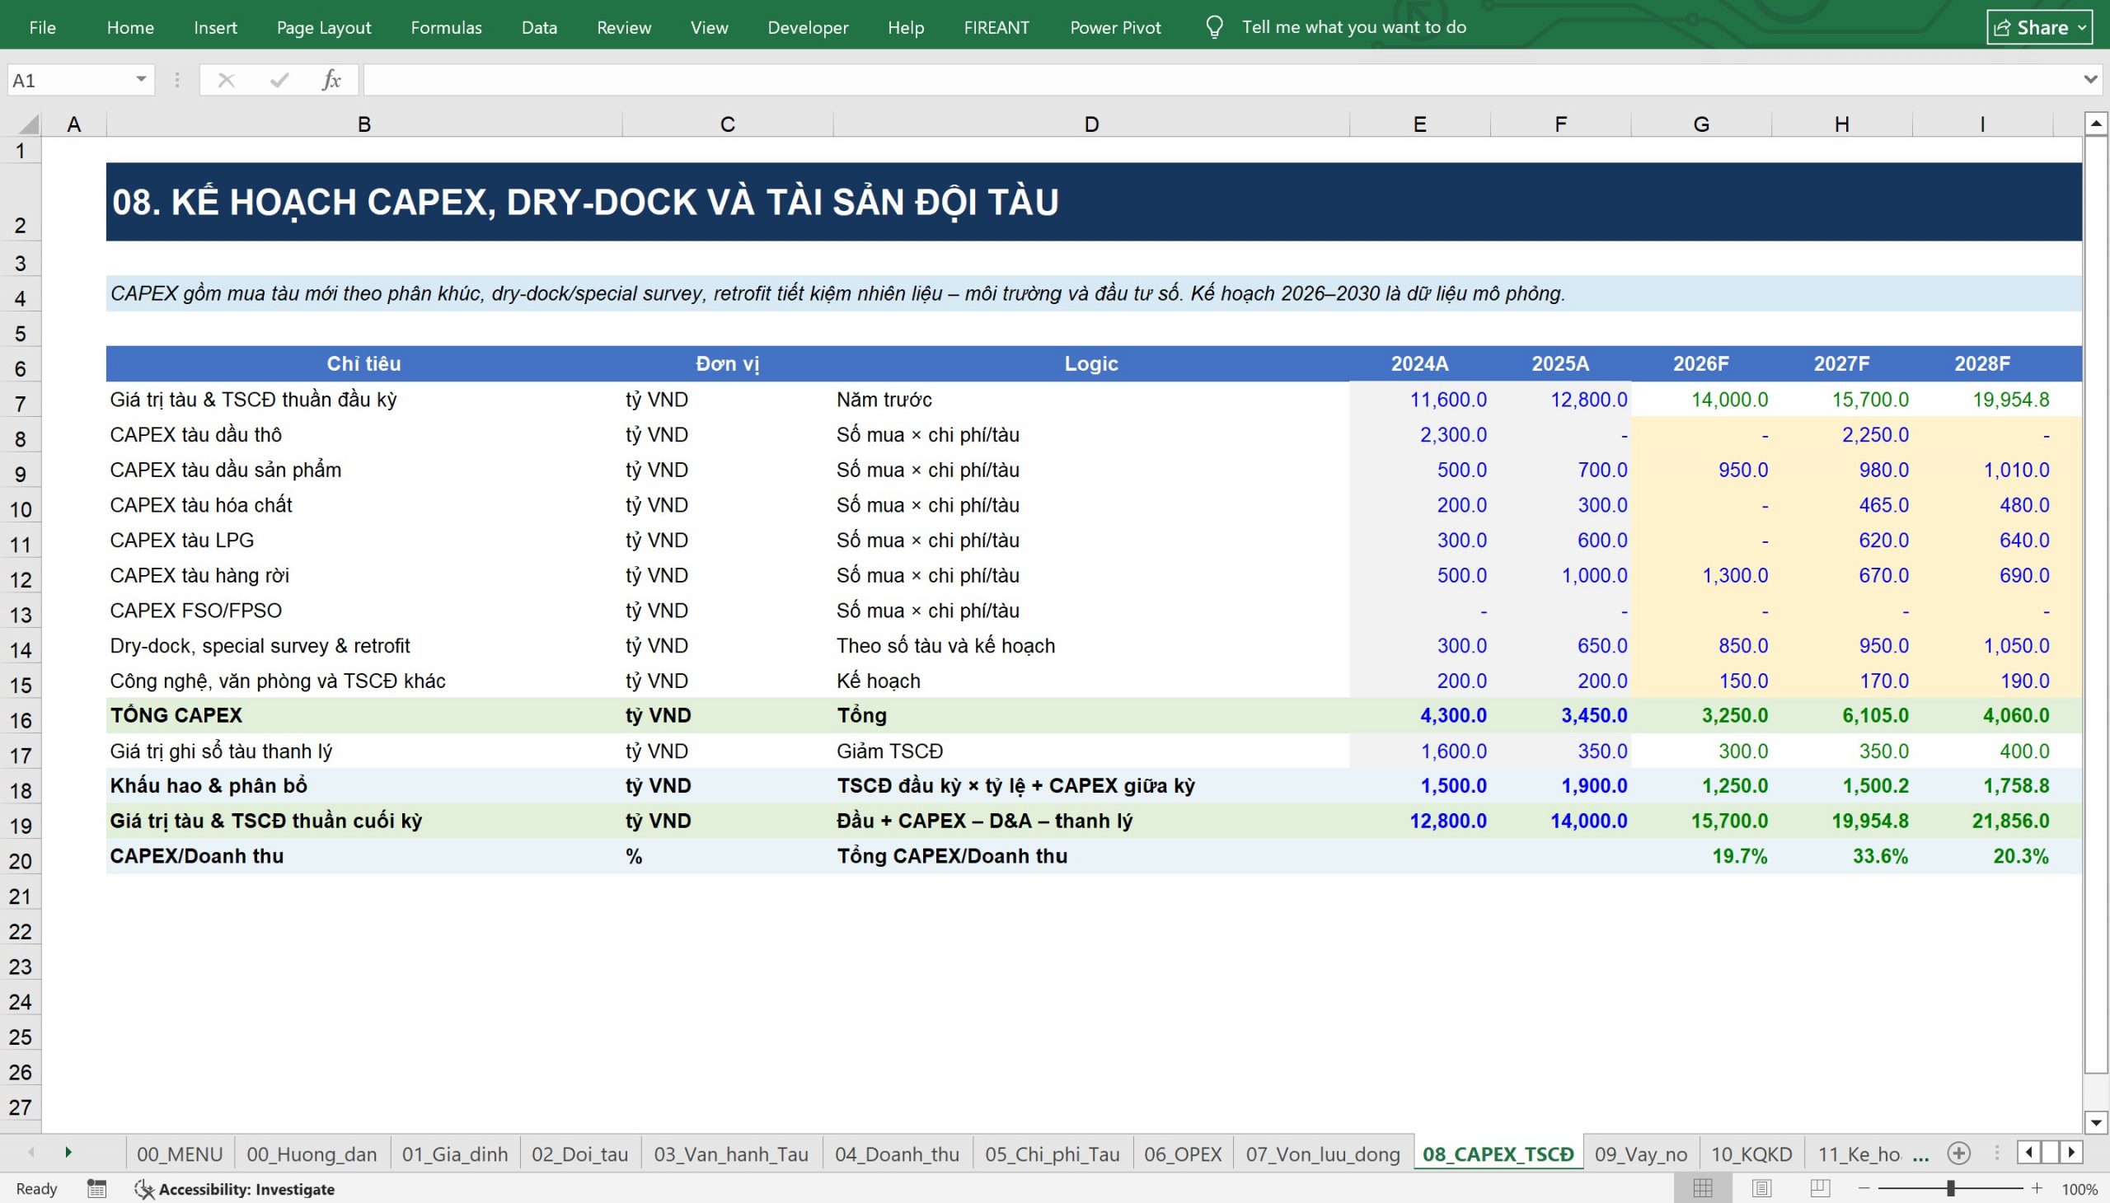
Task: Click the zoom out minus icon
Action: [1864, 1189]
